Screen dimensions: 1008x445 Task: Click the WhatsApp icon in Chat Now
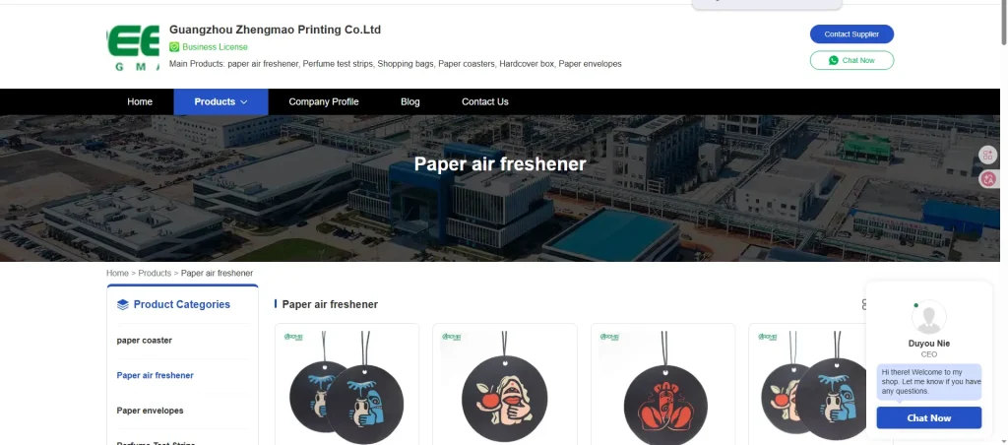click(834, 60)
